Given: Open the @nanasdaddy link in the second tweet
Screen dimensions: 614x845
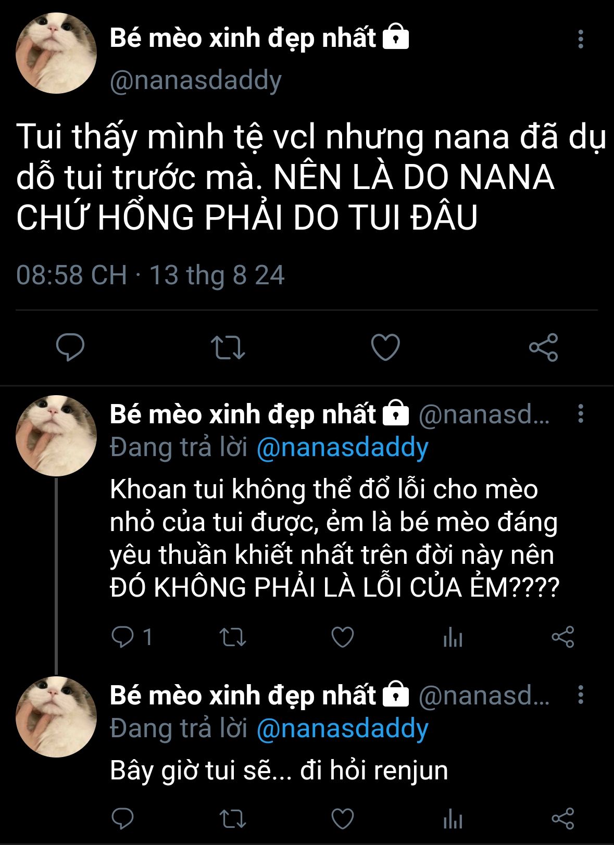Looking at the screenshot, I should (343, 448).
